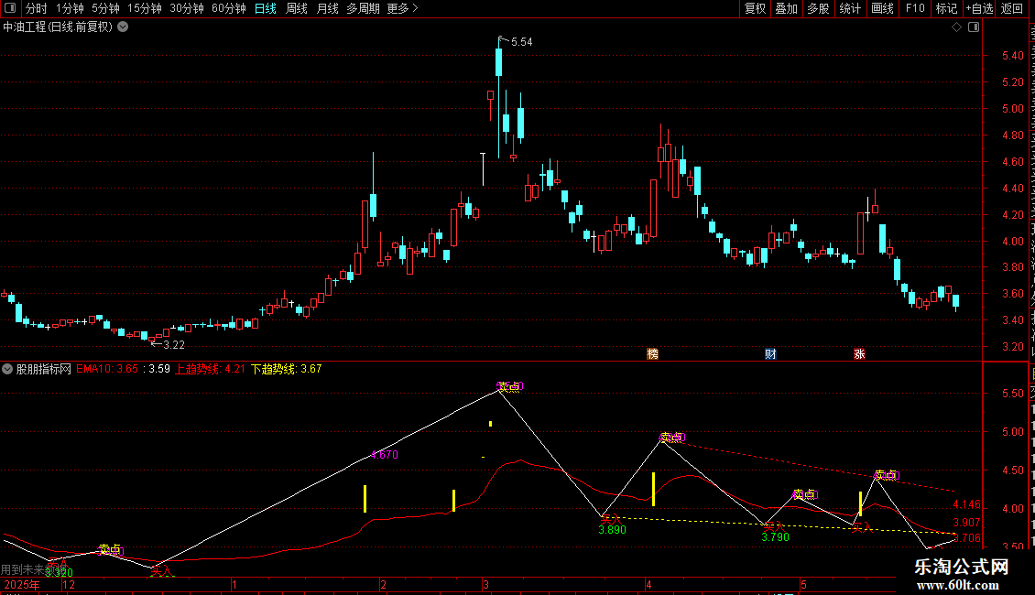1035x595 pixels.
Task: Expand the 更多 periods menu
Action: pyautogui.click(x=402, y=8)
